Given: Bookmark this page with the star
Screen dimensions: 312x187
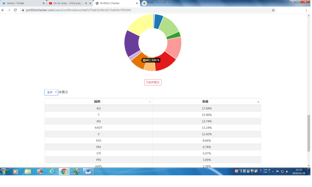Looking at the screenshot, I should (273, 10).
